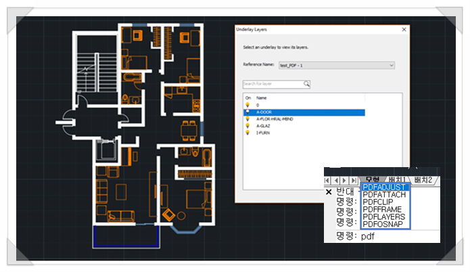The width and height of the screenshot is (470, 272).
Task: Choose PDFCLIP from autocomplete list
Action: pyautogui.click(x=385, y=202)
